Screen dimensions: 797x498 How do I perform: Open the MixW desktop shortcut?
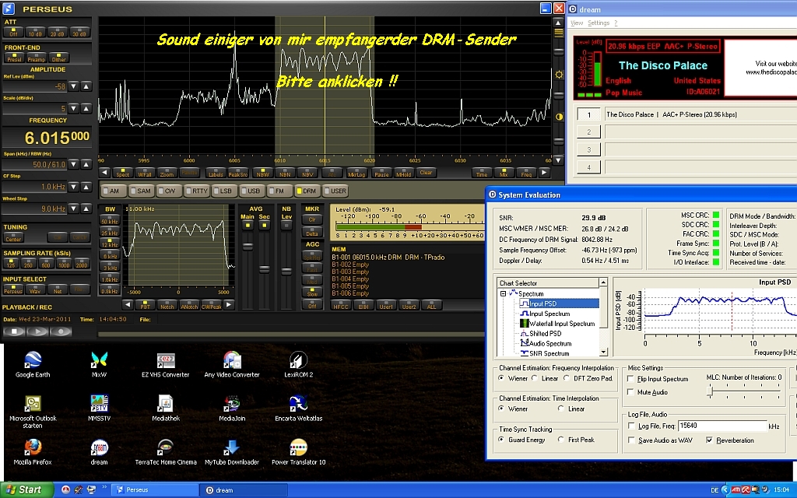click(x=99, y=364)
